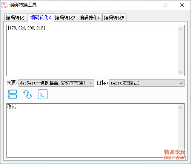Click the app logo in title bar

pyautogui.click(x=4, y=5)
